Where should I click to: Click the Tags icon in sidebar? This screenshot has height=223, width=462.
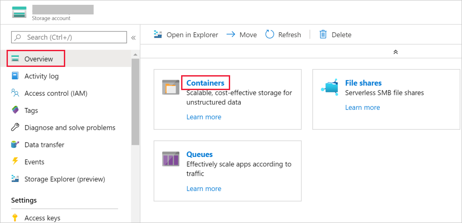pyautogui.click(x=15, y=110)
